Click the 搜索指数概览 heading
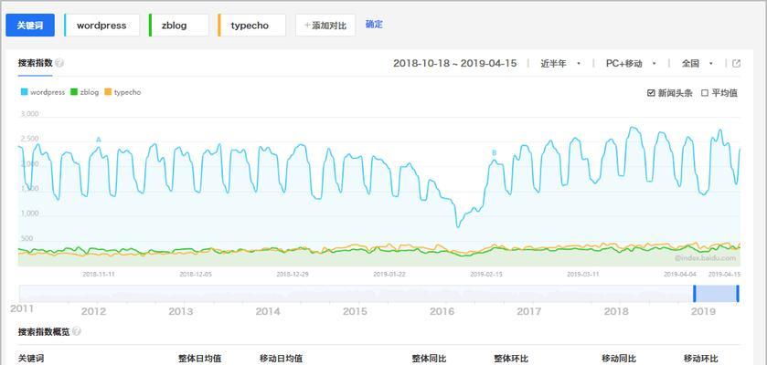This screenshot has width=767, height=365. click(x=44, y=332)
